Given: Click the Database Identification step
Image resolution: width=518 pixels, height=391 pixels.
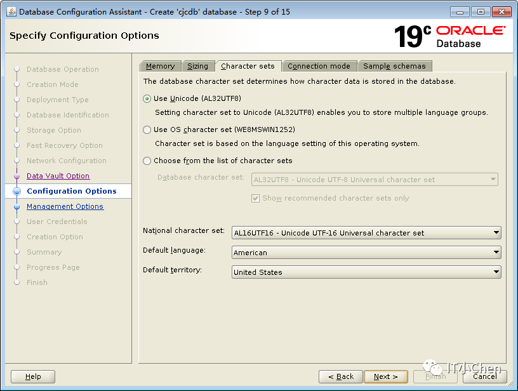Looking at the screenshot, I should (68, 115).
